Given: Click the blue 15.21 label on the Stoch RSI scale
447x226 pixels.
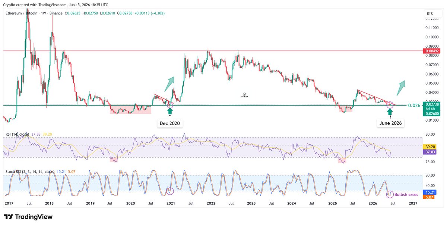Looking at the screenshot, I should pyautogui.click(x=430, y=193).
